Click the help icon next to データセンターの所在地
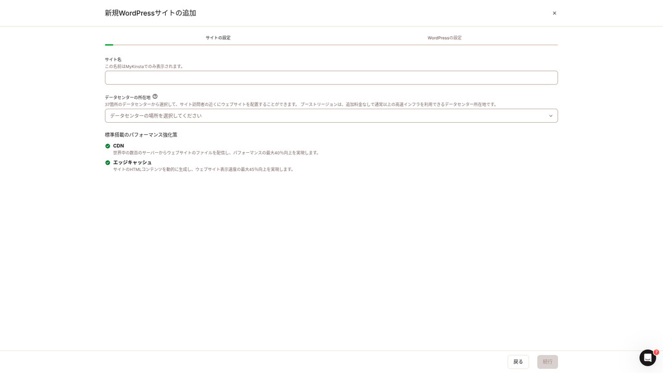This screenshot has height=373, width=663. coord(155,97)
